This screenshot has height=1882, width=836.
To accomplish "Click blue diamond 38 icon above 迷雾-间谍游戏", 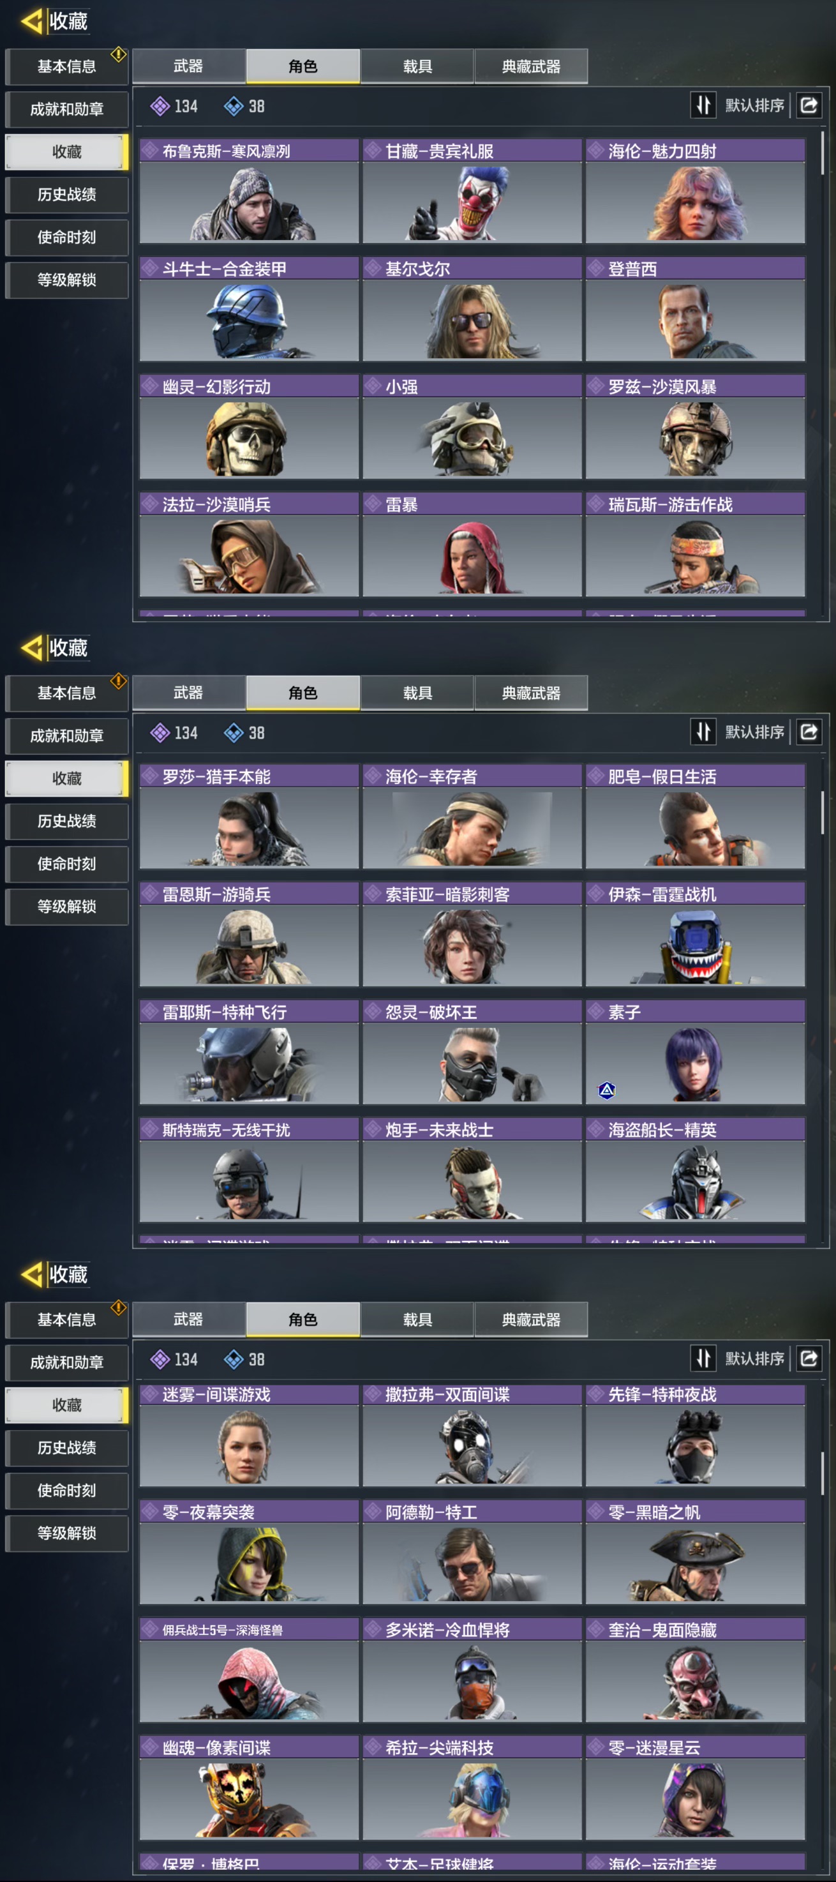I will pos(234,1359).
